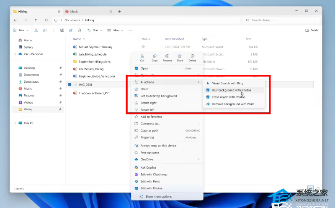Expand the This PC tree node
Image resolution: width=335 pixels, height=208 pixels.
(15, 123)
